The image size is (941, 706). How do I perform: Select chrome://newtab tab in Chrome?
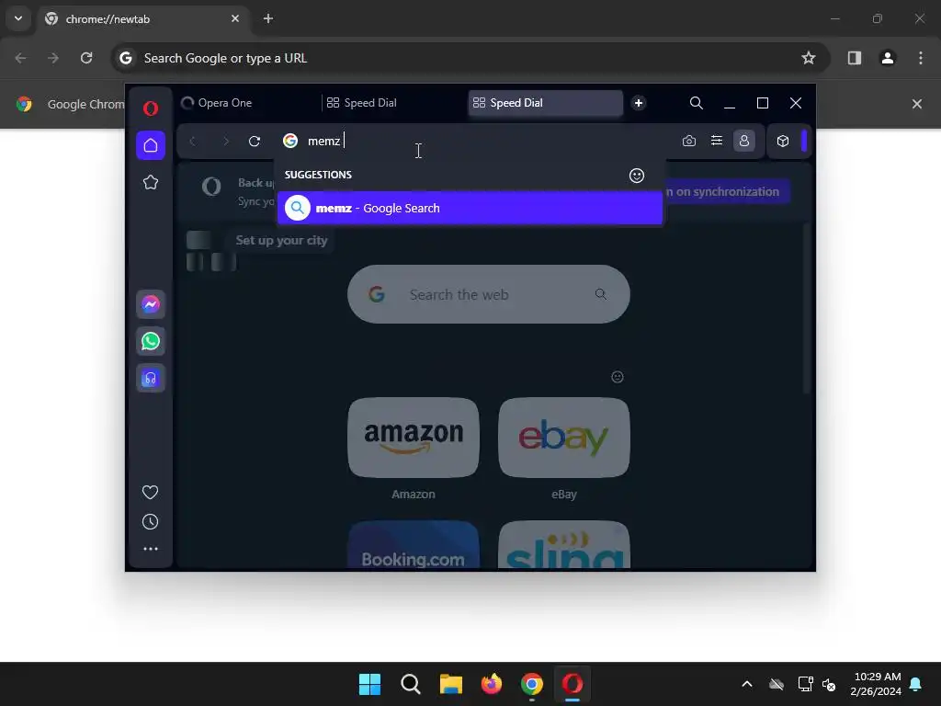point(142,19)
